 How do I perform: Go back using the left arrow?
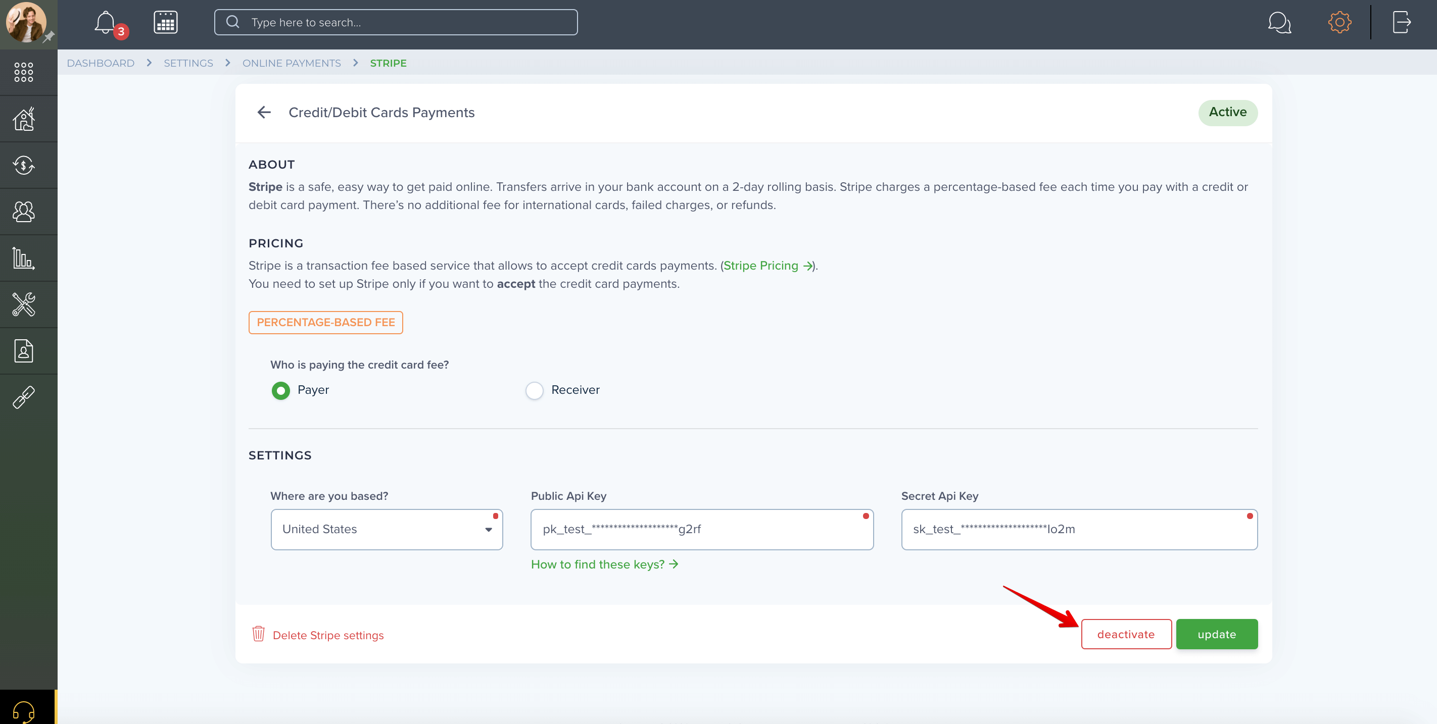click(264, 113)
